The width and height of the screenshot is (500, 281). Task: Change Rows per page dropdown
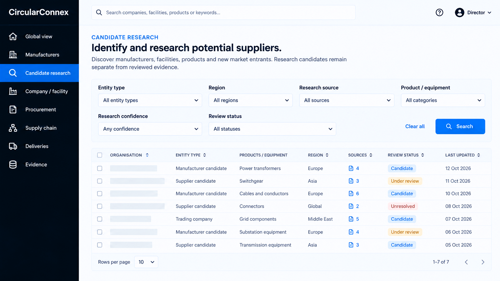(x=146, y=262)
